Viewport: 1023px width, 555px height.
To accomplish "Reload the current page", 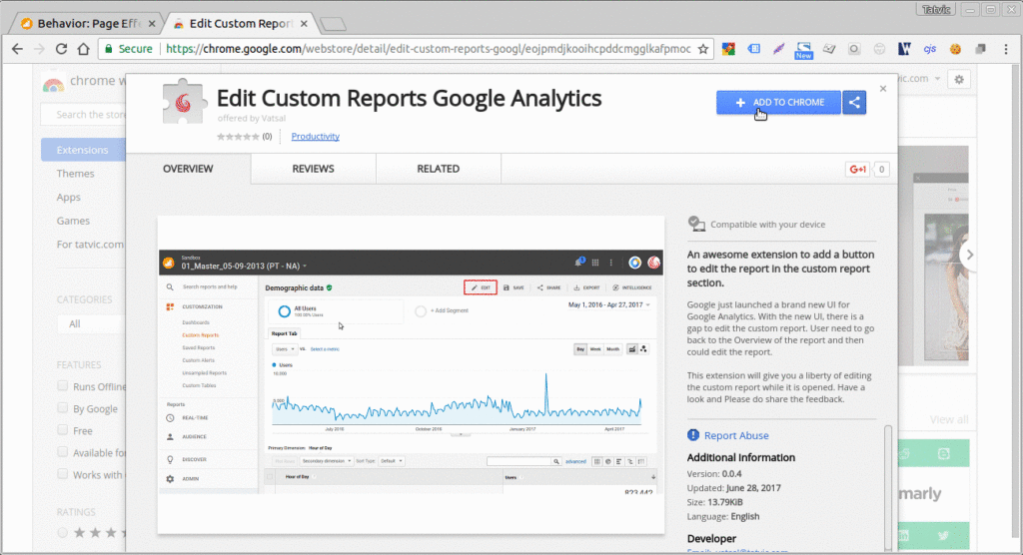I will coord(61,49).
